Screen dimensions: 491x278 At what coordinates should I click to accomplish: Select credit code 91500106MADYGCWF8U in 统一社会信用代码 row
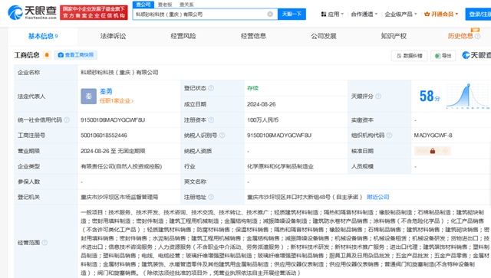113,119
